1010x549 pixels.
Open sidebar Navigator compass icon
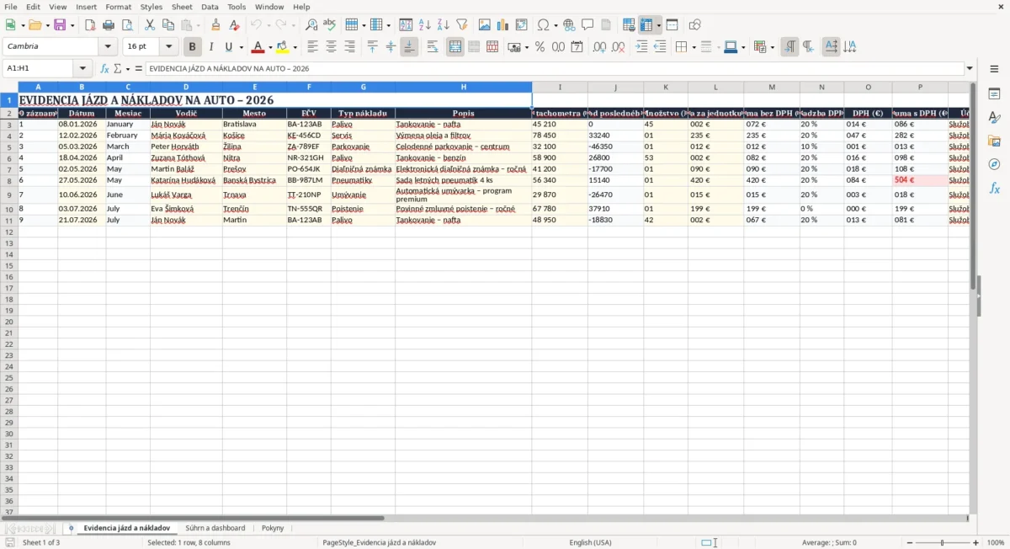pos(994,164)
